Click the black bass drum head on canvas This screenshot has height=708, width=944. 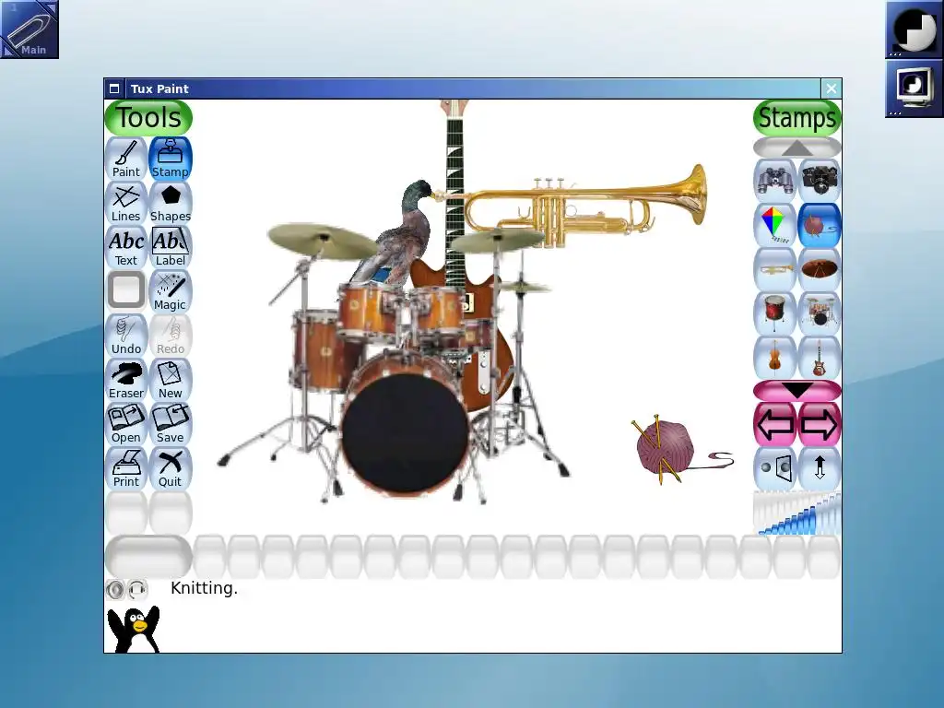[x=406, y=432]
